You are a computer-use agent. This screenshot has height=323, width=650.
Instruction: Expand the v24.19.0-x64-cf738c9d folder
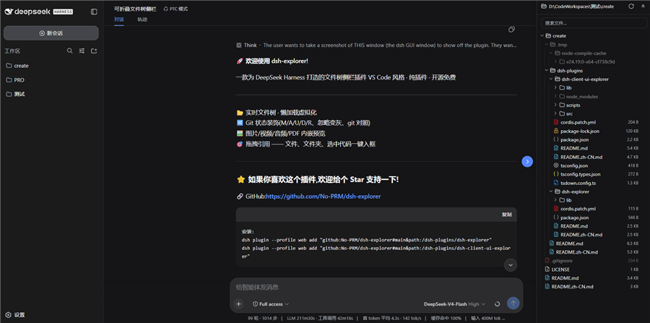pyautogui.click(x=555, y=61)
